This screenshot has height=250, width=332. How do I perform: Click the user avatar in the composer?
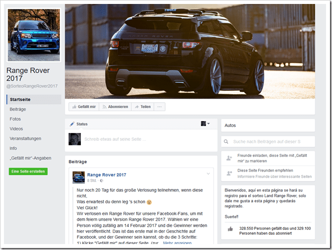point(75,139)
